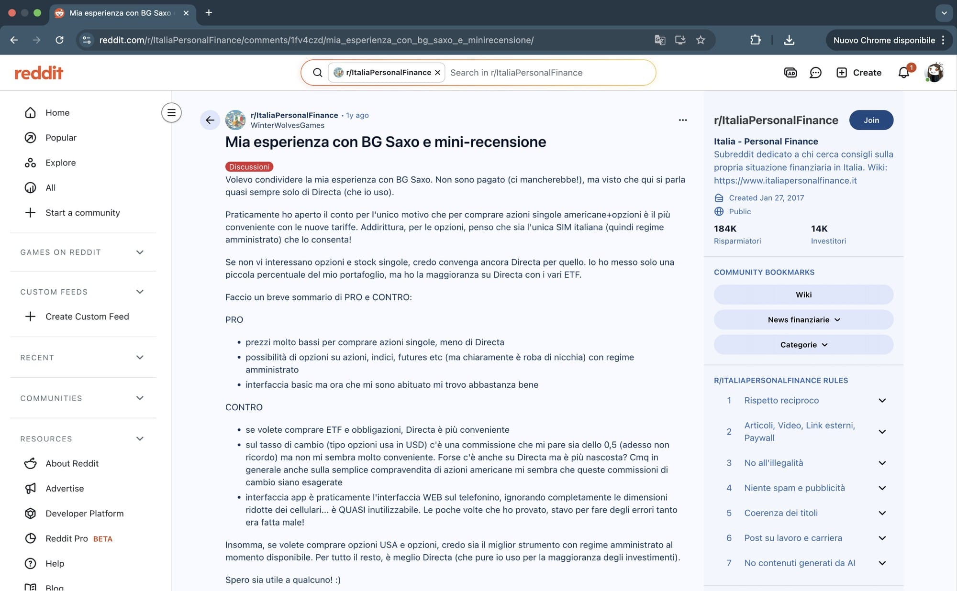The height and width of the screenshot is (591, 957).
Task: Remove the r/ItaliaPersonalFinance search filter
Action: pos(437,73)
